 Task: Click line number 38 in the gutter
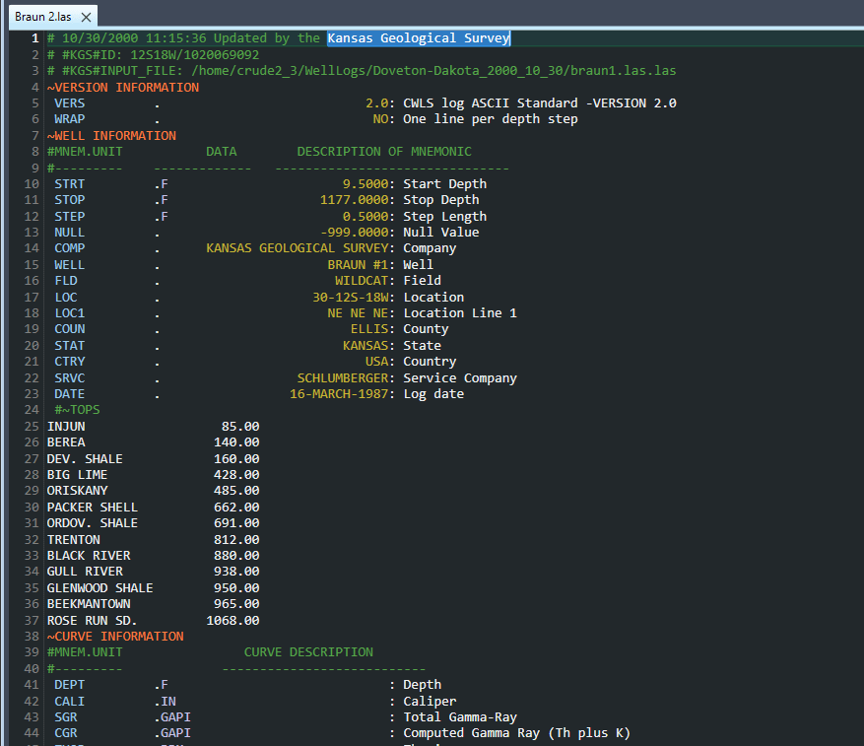pos(32,637)
